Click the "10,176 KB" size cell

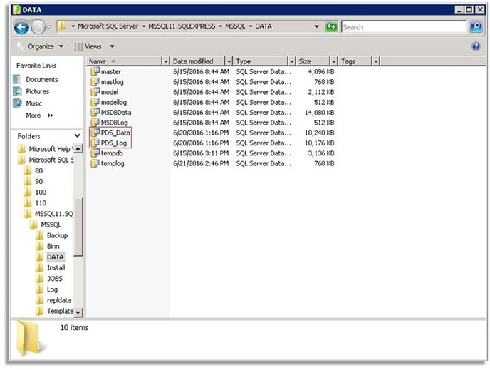319,143
